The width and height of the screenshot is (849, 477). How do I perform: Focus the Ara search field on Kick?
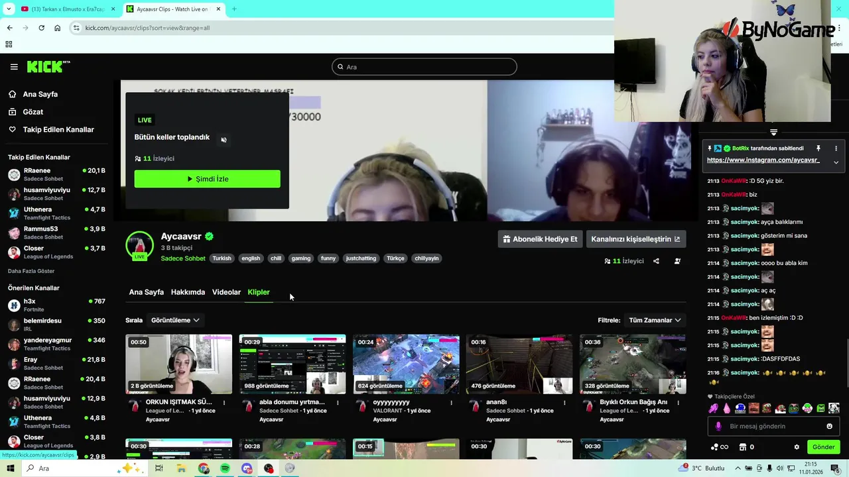424,67
